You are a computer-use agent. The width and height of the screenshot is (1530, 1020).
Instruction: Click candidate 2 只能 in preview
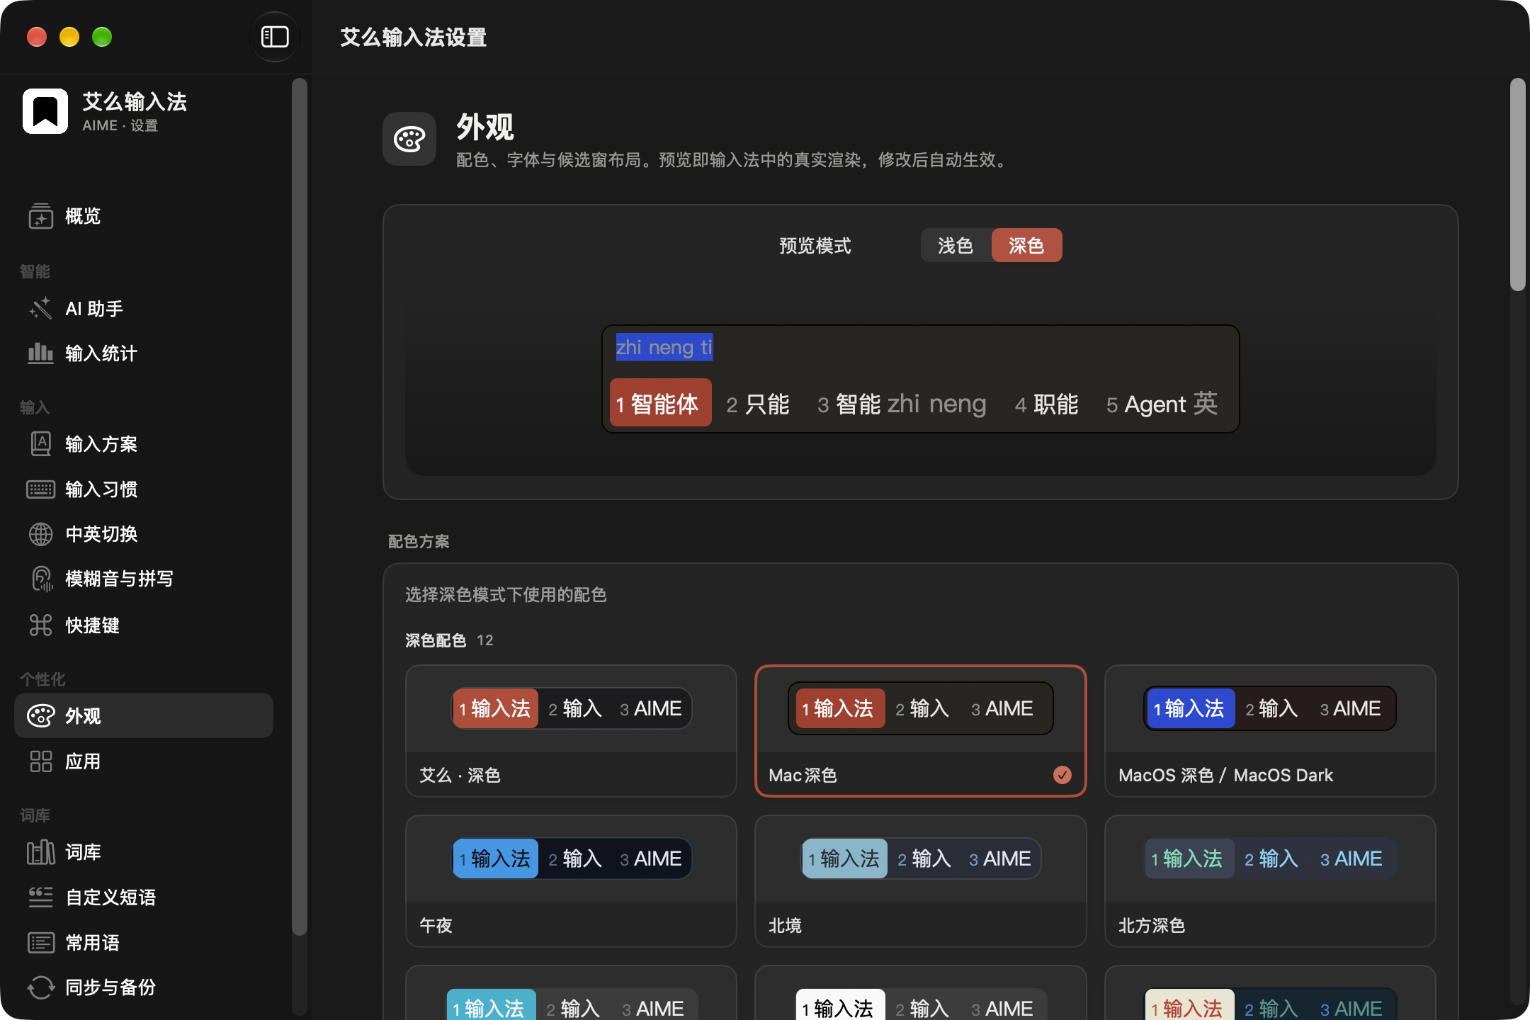(x=758, y=404)
